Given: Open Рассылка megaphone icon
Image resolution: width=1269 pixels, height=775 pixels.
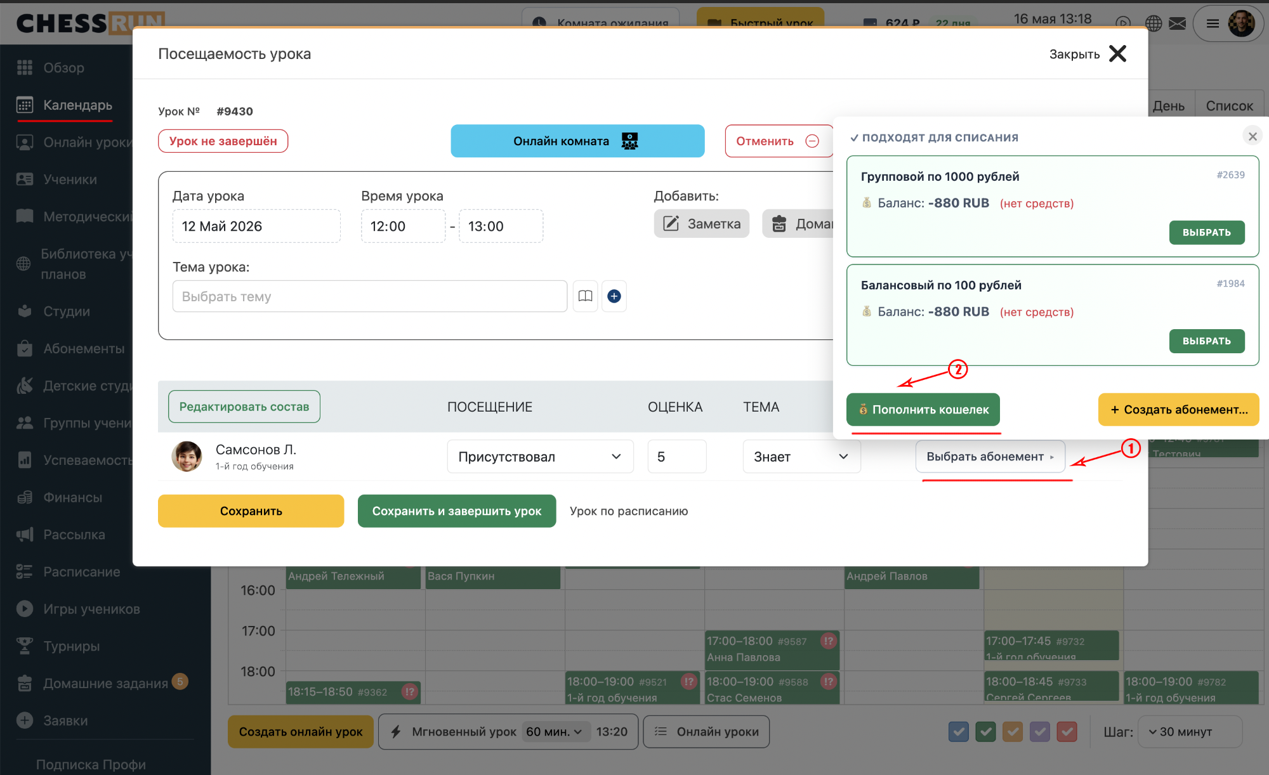Looking at the screenshot, I should pyautogui.click(x=24, y=535).
